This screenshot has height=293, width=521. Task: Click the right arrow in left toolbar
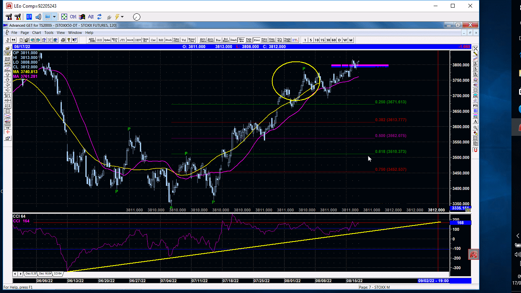coord(8,90)
